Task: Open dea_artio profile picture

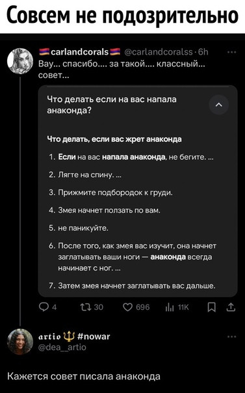Action: (x=20, y=342)
